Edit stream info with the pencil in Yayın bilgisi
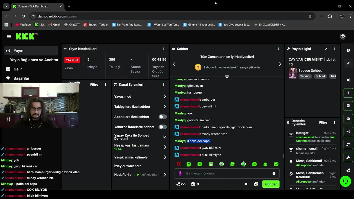354x199 pixels. 326,49
